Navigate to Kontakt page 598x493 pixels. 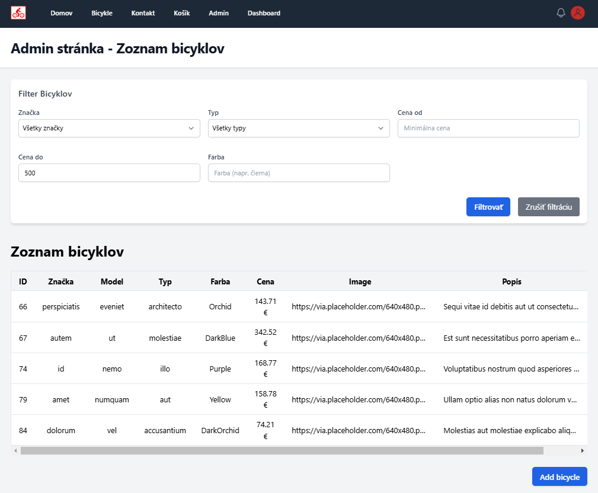(x=143, y=13)
